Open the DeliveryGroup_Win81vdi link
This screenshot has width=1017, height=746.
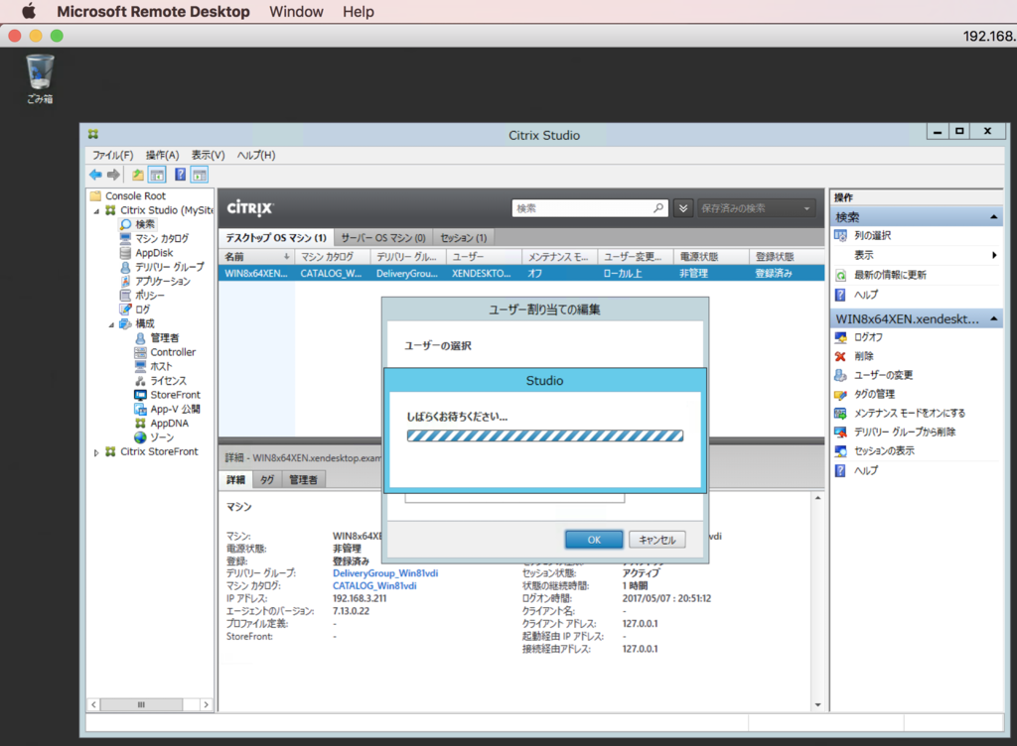click(385, 573)
